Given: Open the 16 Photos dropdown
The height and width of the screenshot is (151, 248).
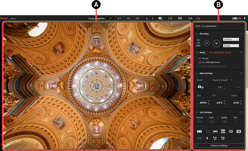Looking at the screenshot, I should [x=231, y=39].
